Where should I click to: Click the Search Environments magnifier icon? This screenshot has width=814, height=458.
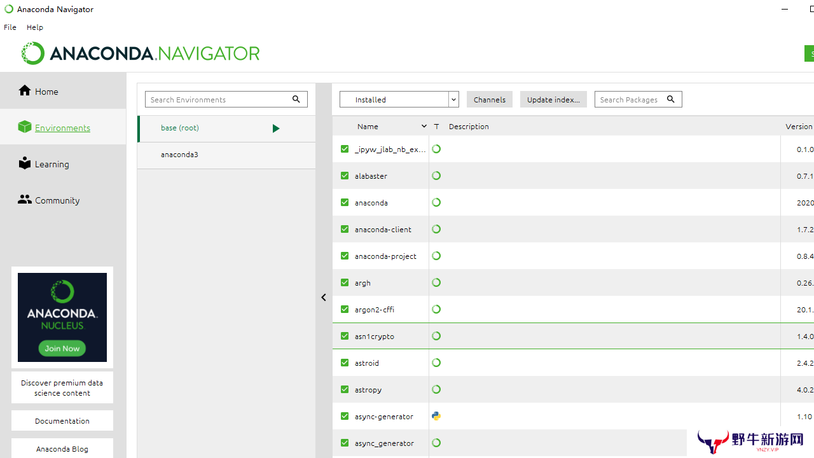(296, 99)
